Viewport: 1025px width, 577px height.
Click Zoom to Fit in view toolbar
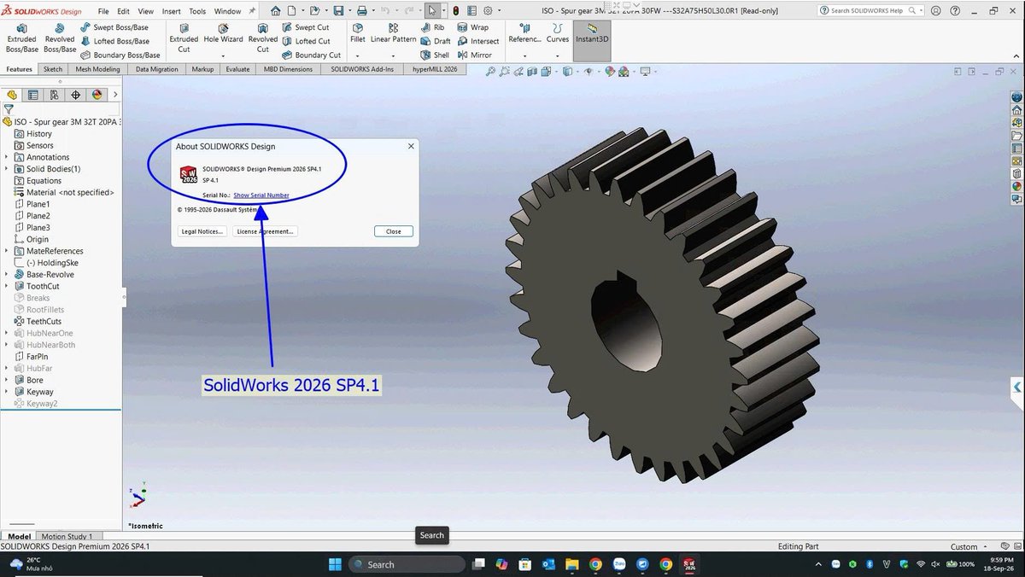[x=491, y=72]
